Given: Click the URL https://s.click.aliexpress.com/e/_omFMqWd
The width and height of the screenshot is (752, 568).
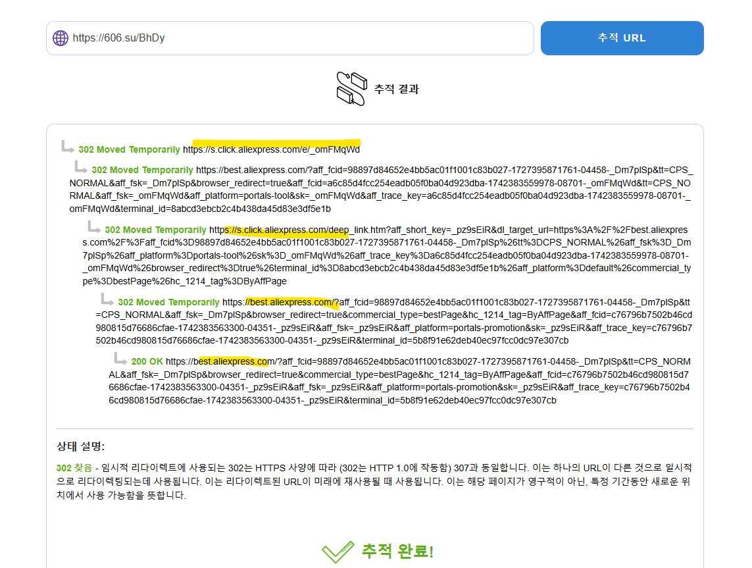Looking at the screenshot, I should tap(272, 149).
